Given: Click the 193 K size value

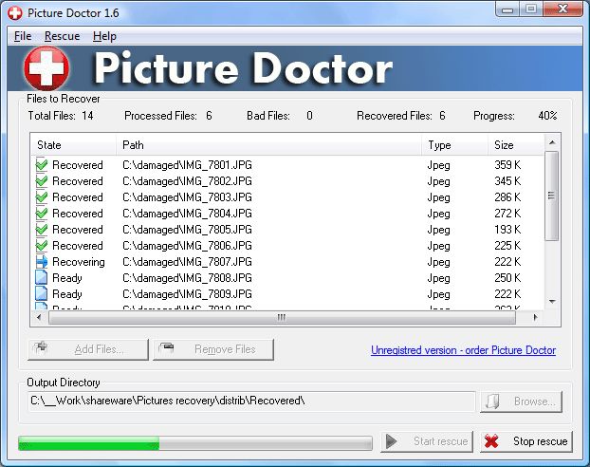Looking at the screenshot, I should (507, 230).
